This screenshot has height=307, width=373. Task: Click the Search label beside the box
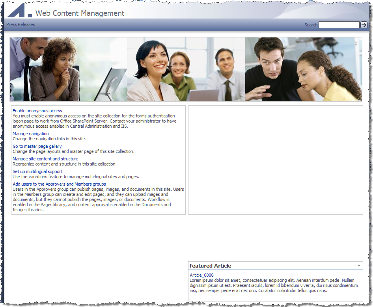tap(311, 25)
